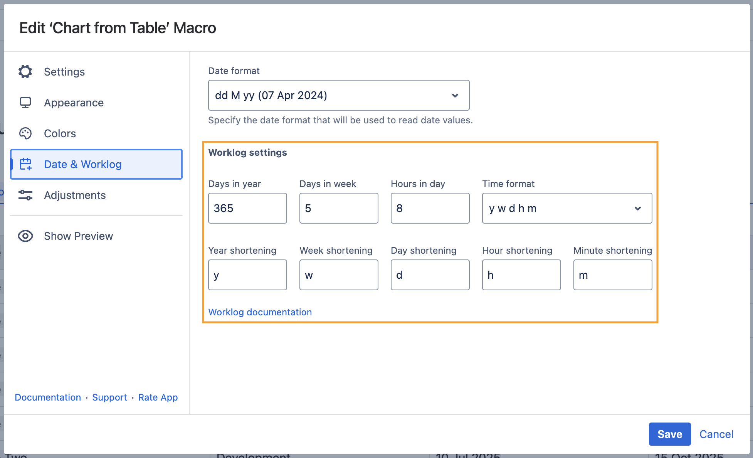The height and width of the screenshot is (458, 753).
Task: Click the Date & Worklog calendar icon
Action: coord(26,164)
